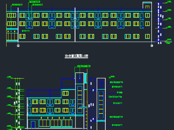Screen dimensions: 174x130
Task: Select the green annotation label above the lower tower
Action: coord(84,66)
